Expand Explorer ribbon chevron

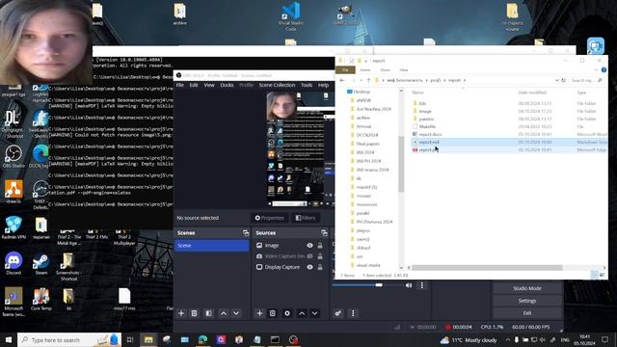pyautogui.click(x=596, y=70)
